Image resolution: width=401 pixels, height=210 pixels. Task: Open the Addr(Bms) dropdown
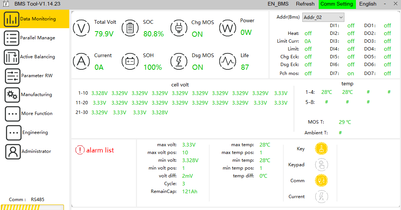[x=323, y=17]
